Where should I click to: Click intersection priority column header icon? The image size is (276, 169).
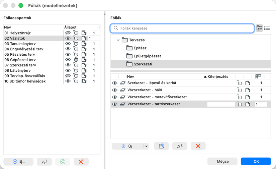pos(258,76)
